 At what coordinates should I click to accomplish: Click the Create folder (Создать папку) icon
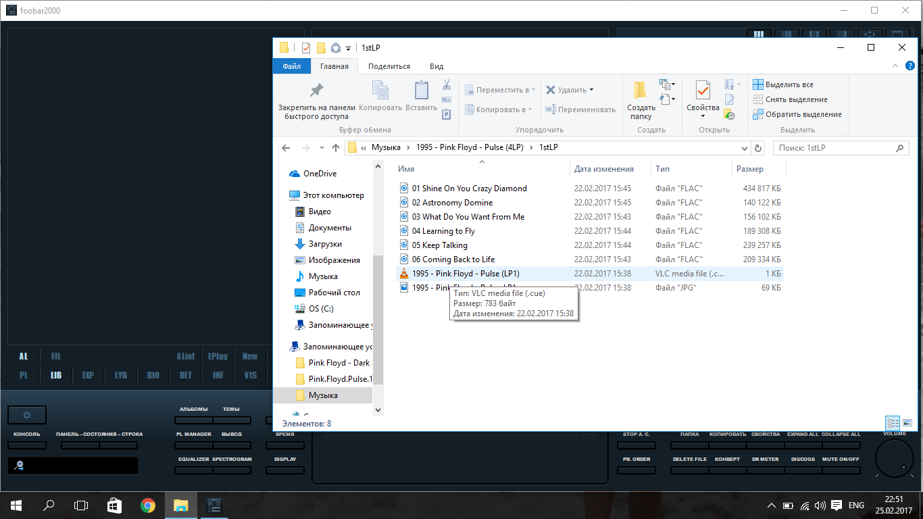coord(641,91)
